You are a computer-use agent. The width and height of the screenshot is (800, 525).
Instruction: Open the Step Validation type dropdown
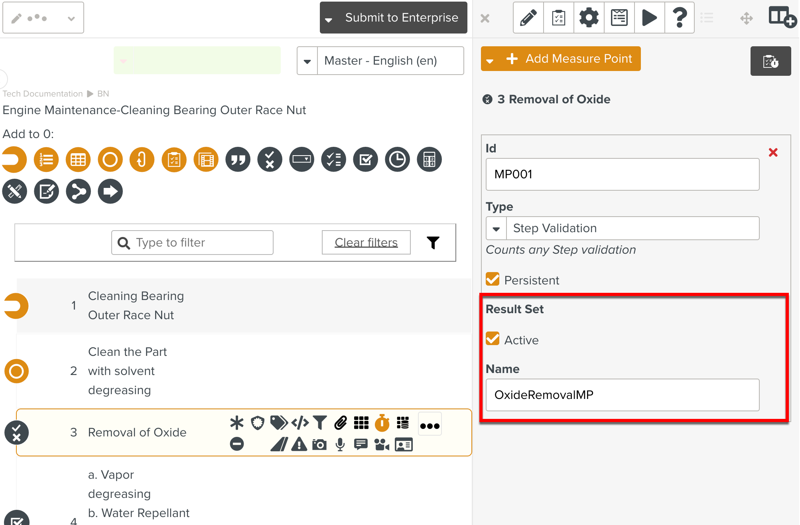click(x=496, y=229)
